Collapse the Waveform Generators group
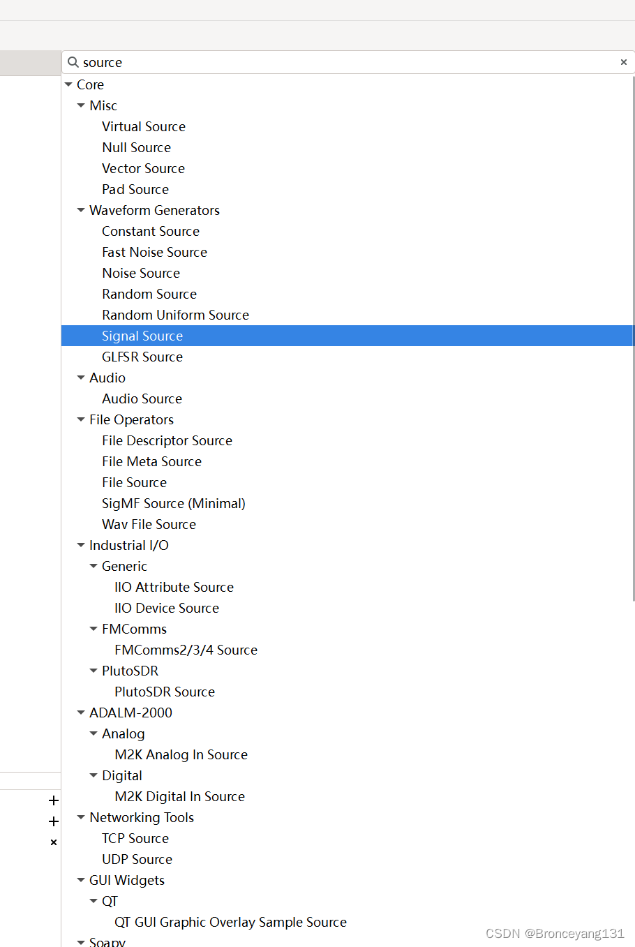Image resolution: width=635 pixels, height=947 pixels. click(81, 210)
